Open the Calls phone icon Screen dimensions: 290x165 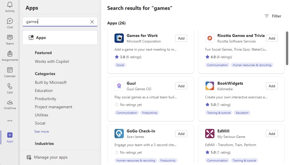pyautogui.click(x=10, y=86)
